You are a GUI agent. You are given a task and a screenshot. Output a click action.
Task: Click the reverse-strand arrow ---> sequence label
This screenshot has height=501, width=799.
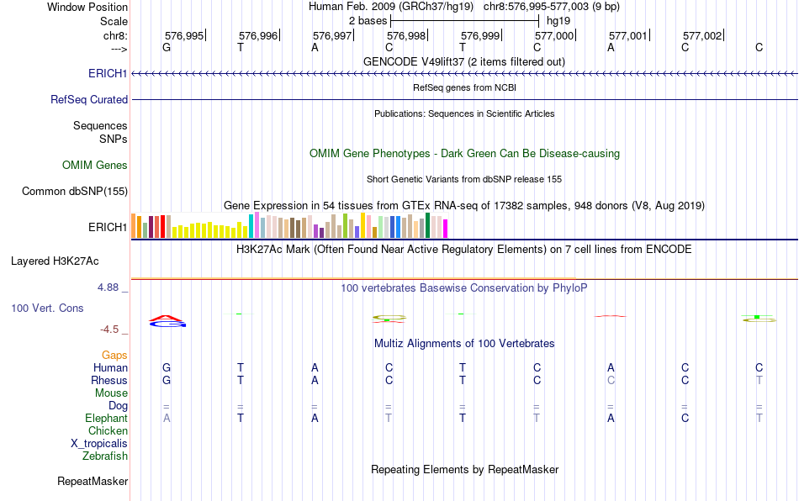[x=119, y=50]
